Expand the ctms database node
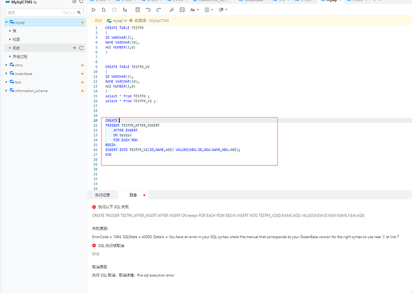The height and width of the screenshot is (293, 412). [7, 65]
